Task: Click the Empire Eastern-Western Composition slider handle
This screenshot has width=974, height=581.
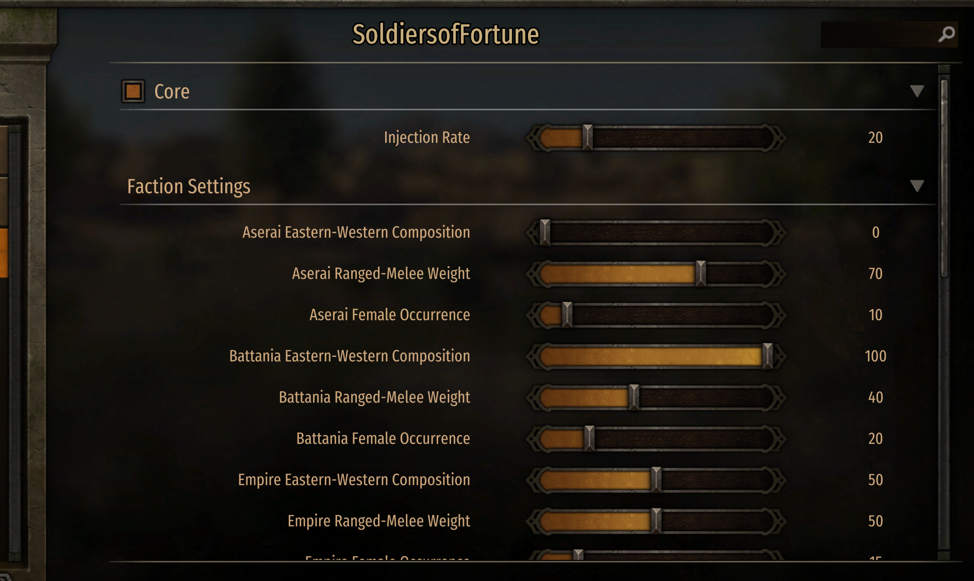Action: pyautogui.click(x=656, y=479)
